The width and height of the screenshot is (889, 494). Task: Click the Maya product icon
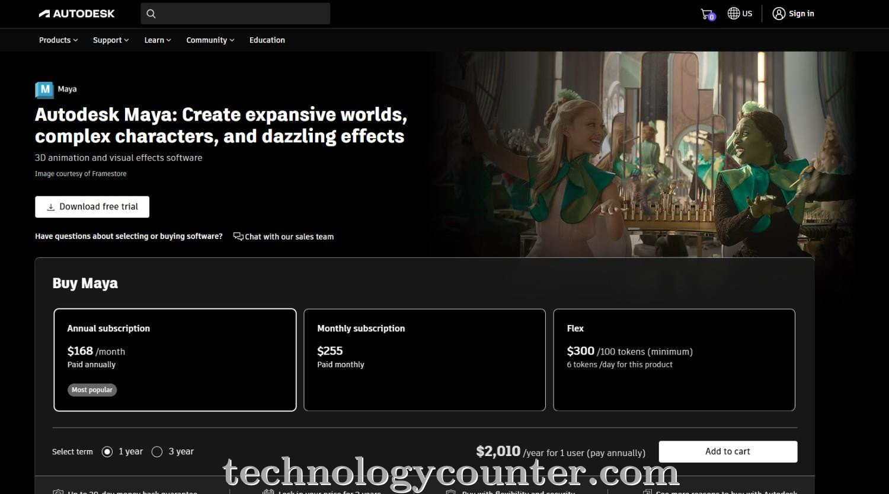point(44,90)
